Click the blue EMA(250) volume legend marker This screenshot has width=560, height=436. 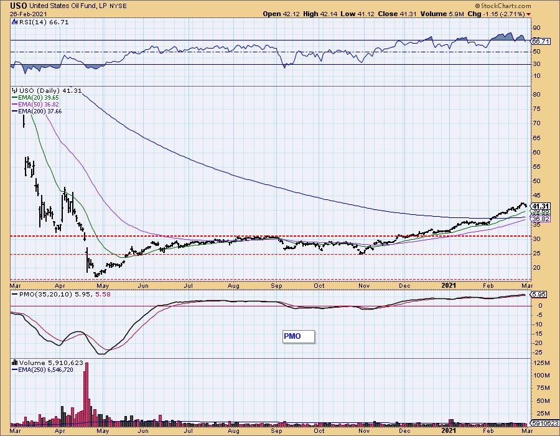pyautogui.click(x=15, y=370)
